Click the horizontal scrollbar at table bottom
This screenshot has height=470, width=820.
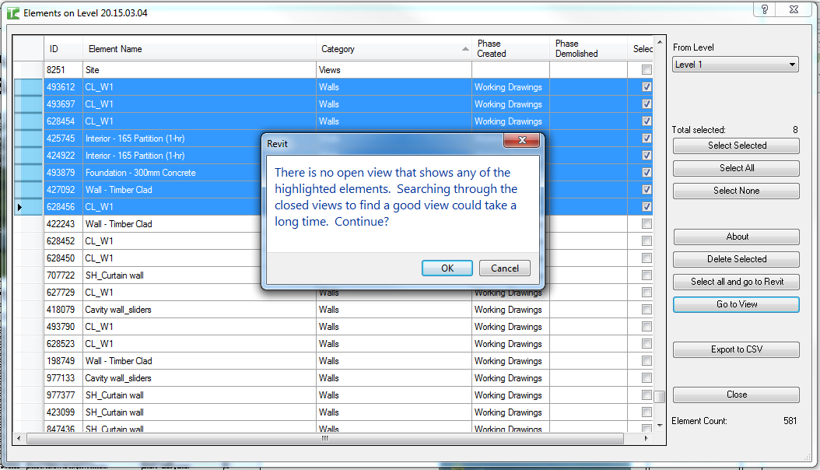click(326, 439)
